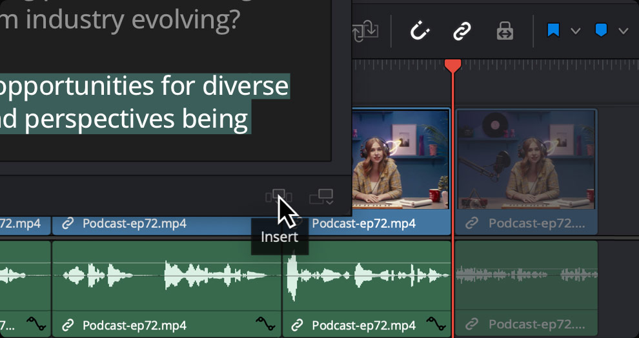Click fade curve icon on leftmost audio clip
Image resolution: width=639 pixels, height=338 pixels.
pyautogui.click(x=36, y=324)
